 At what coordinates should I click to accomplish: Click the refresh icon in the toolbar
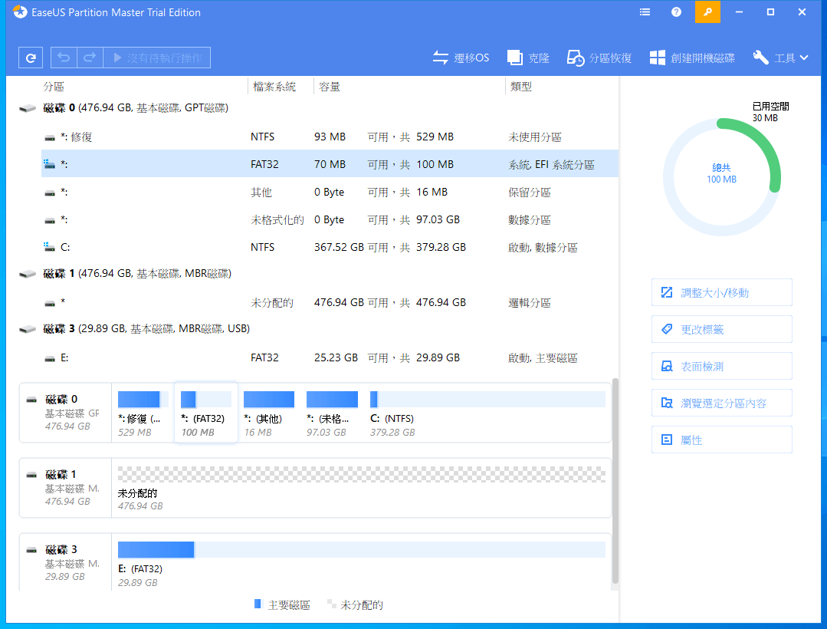pos(31,58)
